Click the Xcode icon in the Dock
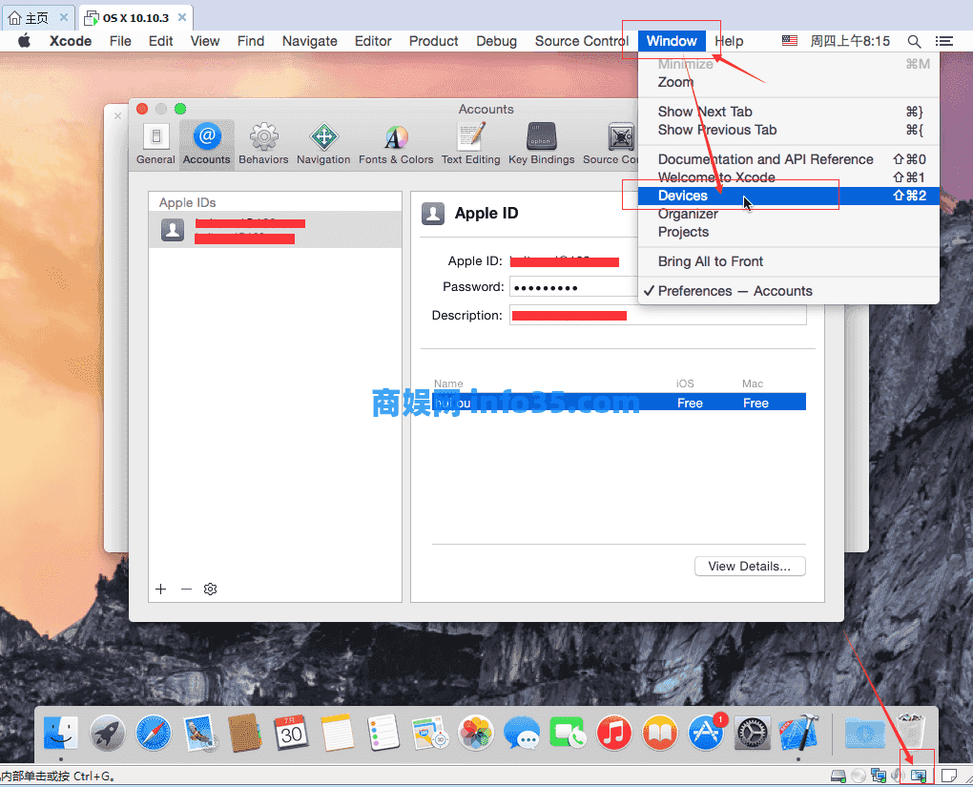 coord(798,733)
